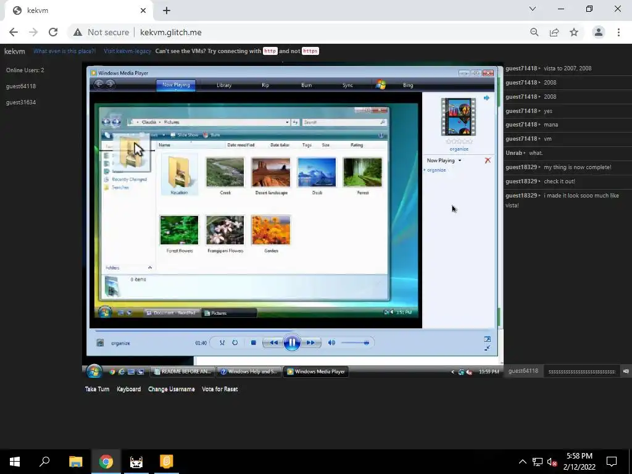Share this page via Chrome share icon
This screenshot has width=632, height=474.
click(x=554, y=32)
